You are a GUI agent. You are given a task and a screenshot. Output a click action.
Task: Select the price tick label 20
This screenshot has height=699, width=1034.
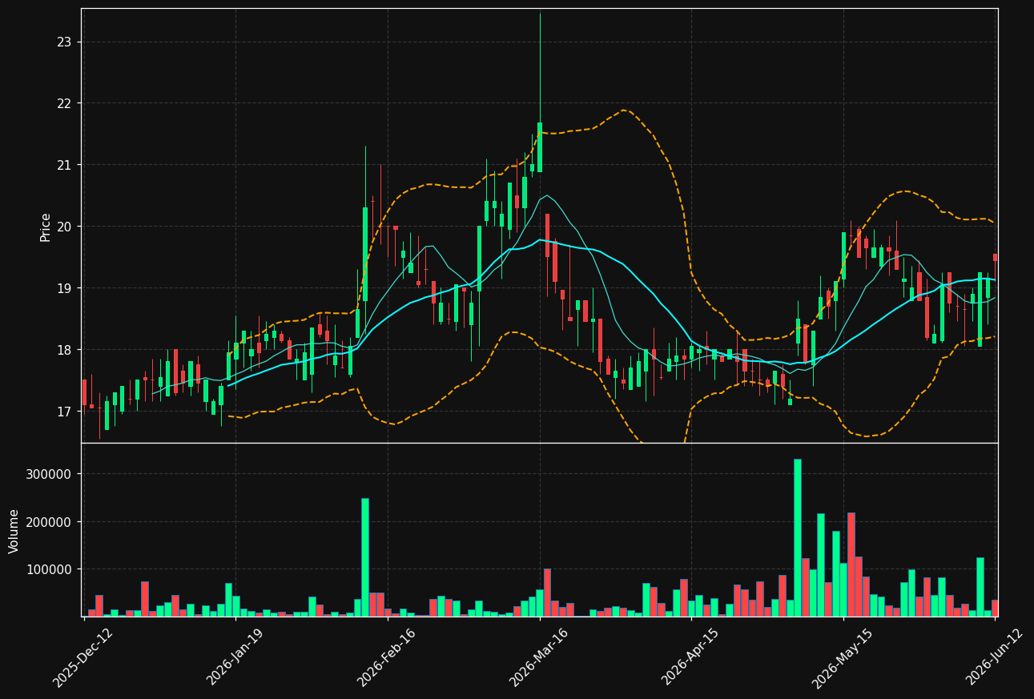coord(63,227)
